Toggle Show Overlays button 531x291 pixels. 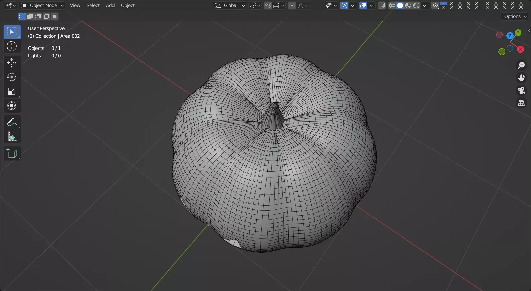tap(363, 5)
